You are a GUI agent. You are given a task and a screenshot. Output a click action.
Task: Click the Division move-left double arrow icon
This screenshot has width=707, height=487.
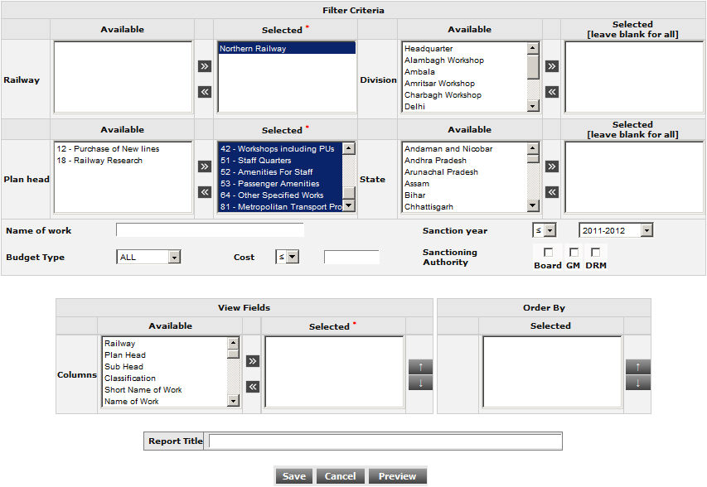pos(552,92)
